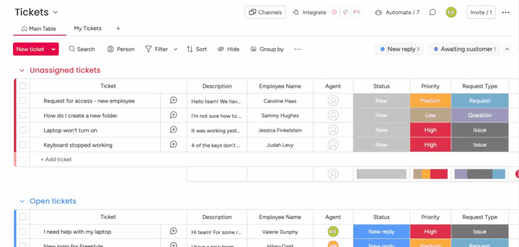Click the Gmail integration icon
The height and width of the screenshot is (247, 519).
click(356, 12)
